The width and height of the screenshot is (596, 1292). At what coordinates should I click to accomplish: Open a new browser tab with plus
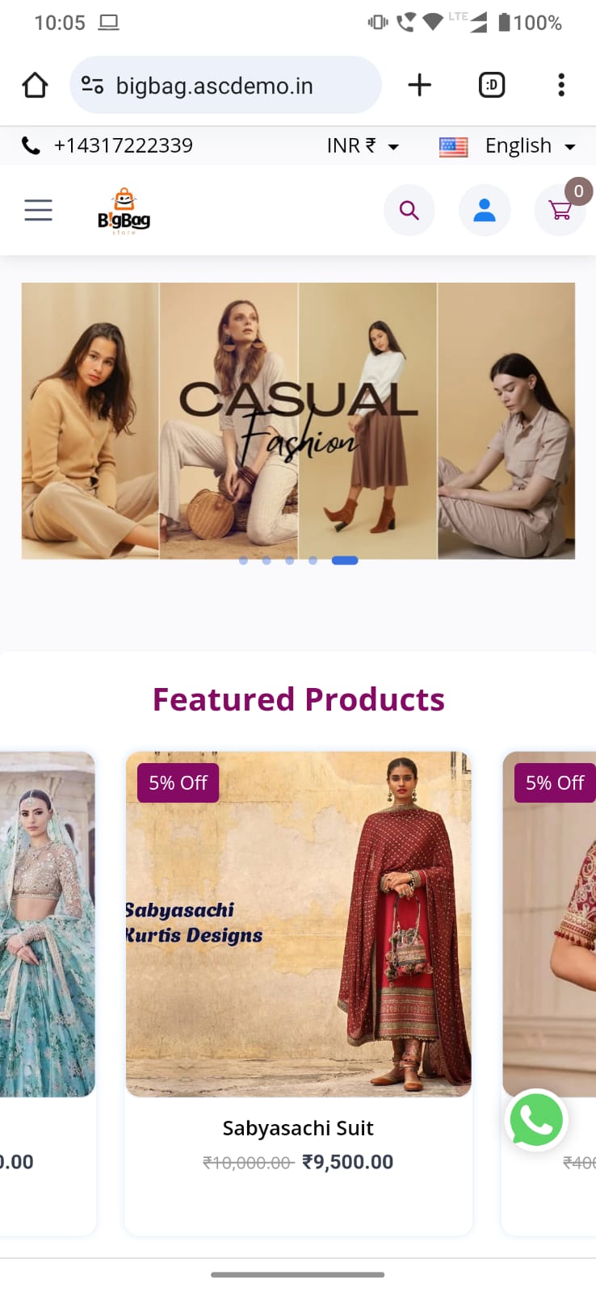419,85
